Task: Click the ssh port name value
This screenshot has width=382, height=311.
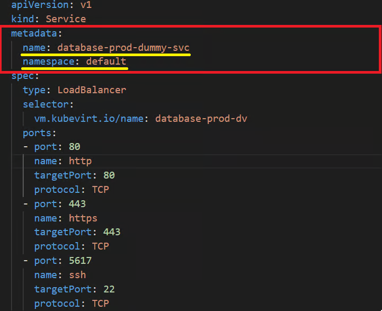Action: pos(77,275)
